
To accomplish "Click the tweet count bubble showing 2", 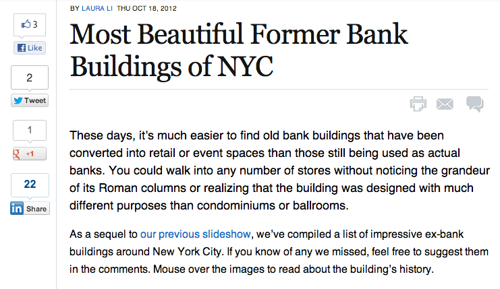I will pyautogui.click(x=30, y=77).
